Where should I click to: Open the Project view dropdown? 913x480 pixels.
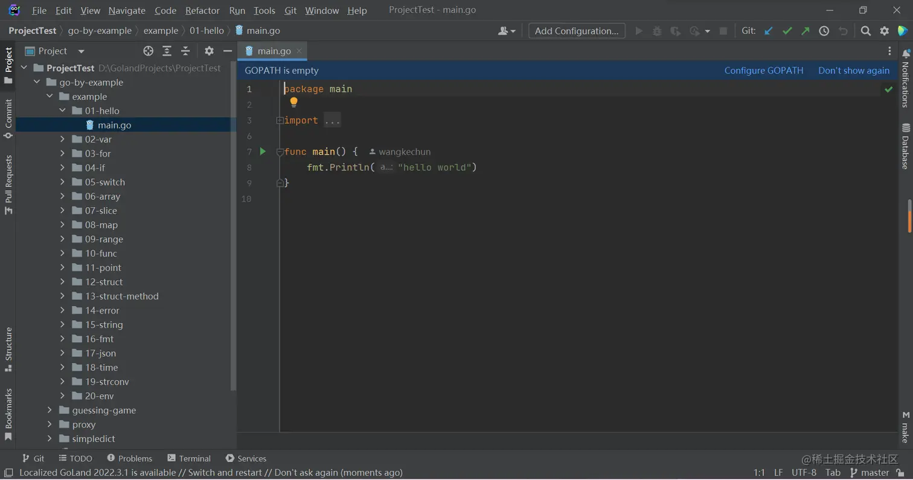(82, 51)
